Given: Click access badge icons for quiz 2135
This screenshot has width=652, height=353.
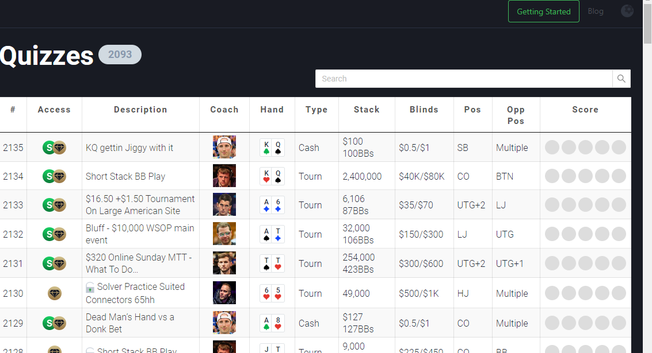Looking at the screenshot, I should [55, 148].
